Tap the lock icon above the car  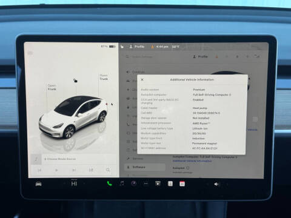(75, 81)
